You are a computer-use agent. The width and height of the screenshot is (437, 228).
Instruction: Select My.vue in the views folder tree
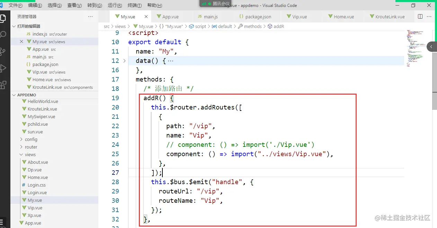54,200
